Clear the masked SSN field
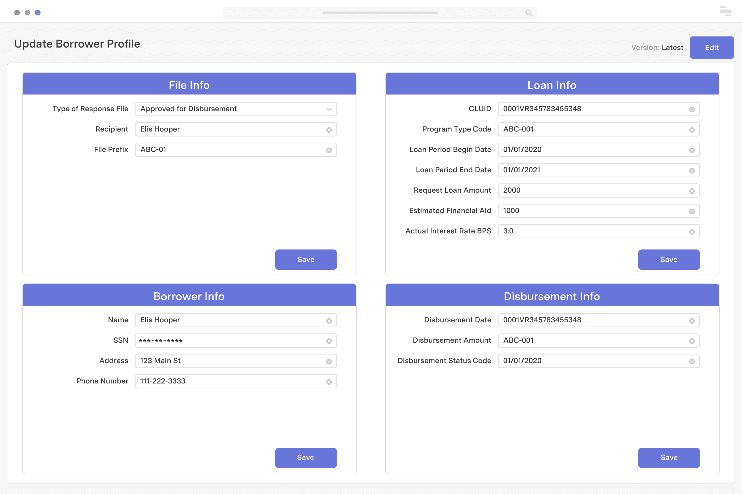742x494 pixels. pos(329,341)
